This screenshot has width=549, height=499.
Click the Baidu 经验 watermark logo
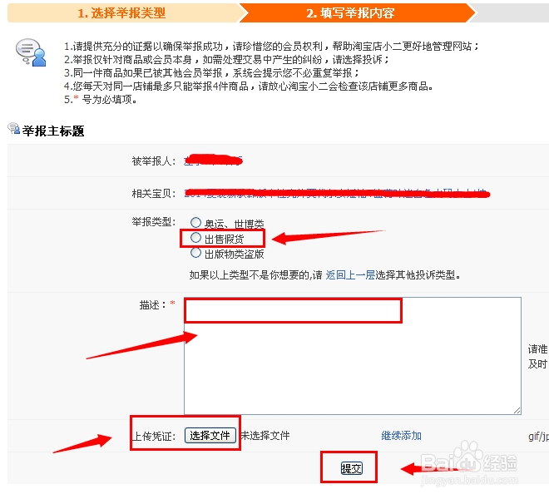tap(468, 463)
